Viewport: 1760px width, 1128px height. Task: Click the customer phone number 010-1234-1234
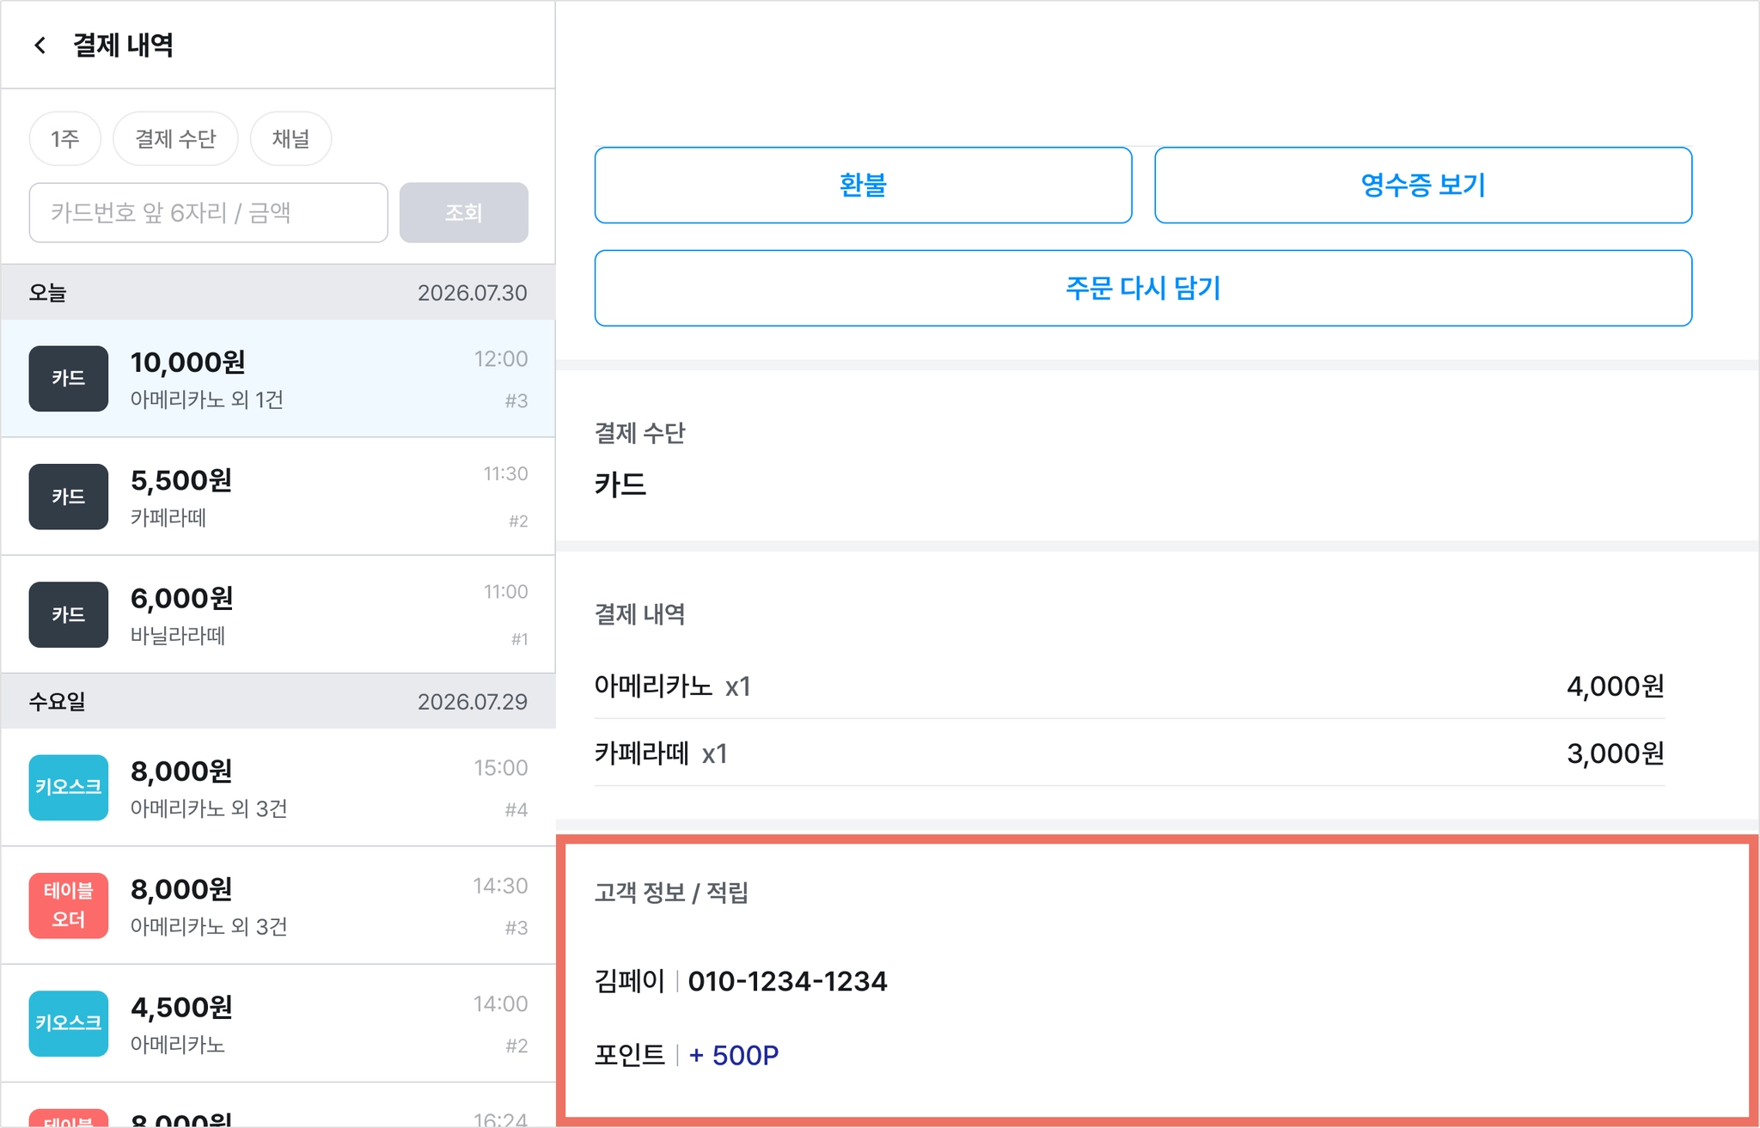[787, 981]
